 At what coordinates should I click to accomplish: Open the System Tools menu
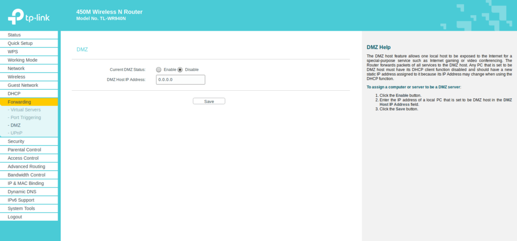click(x=21, y=208)
